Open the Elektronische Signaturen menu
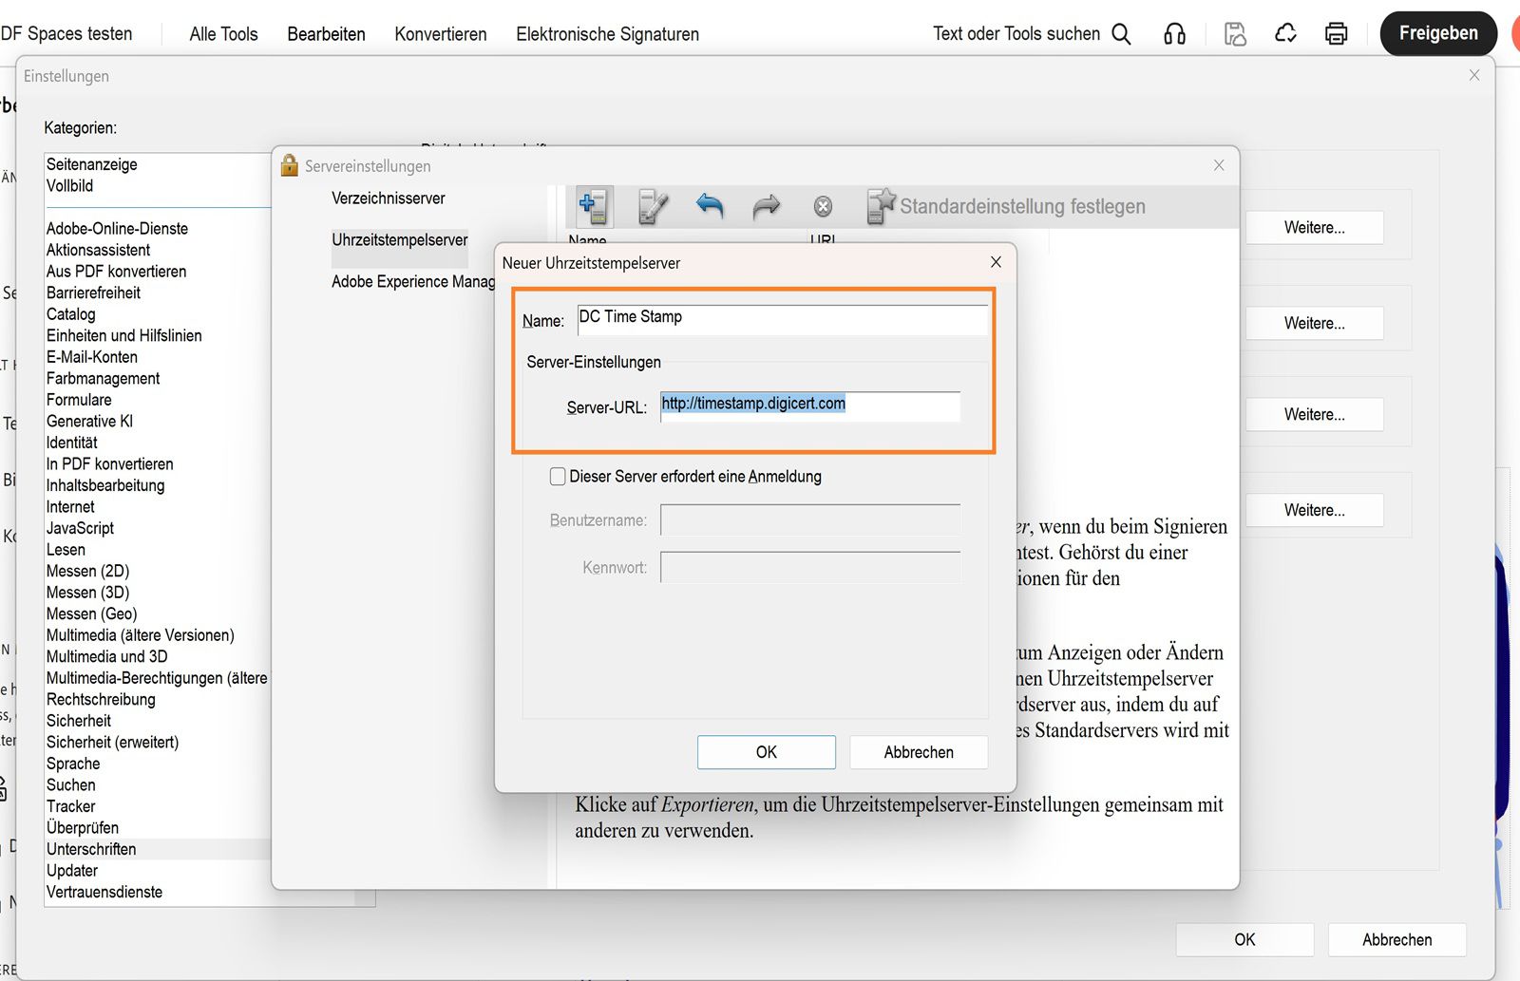This screenshot has width=1520, height=981. 607,34
